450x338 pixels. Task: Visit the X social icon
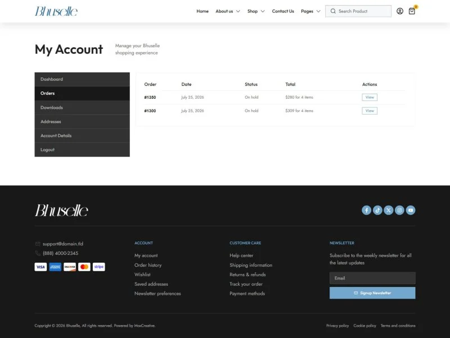coord(389,210)
